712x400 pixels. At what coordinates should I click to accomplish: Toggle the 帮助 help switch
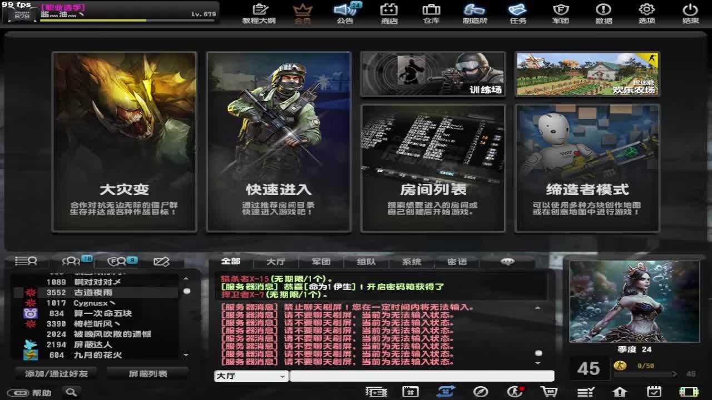[x=18, y=393]
